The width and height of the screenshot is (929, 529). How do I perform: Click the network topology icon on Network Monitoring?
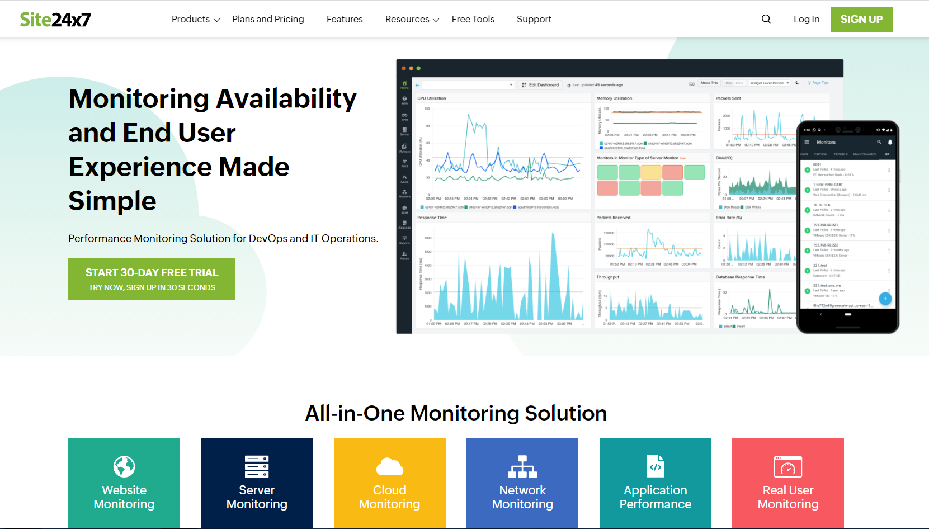click(522, 466)
